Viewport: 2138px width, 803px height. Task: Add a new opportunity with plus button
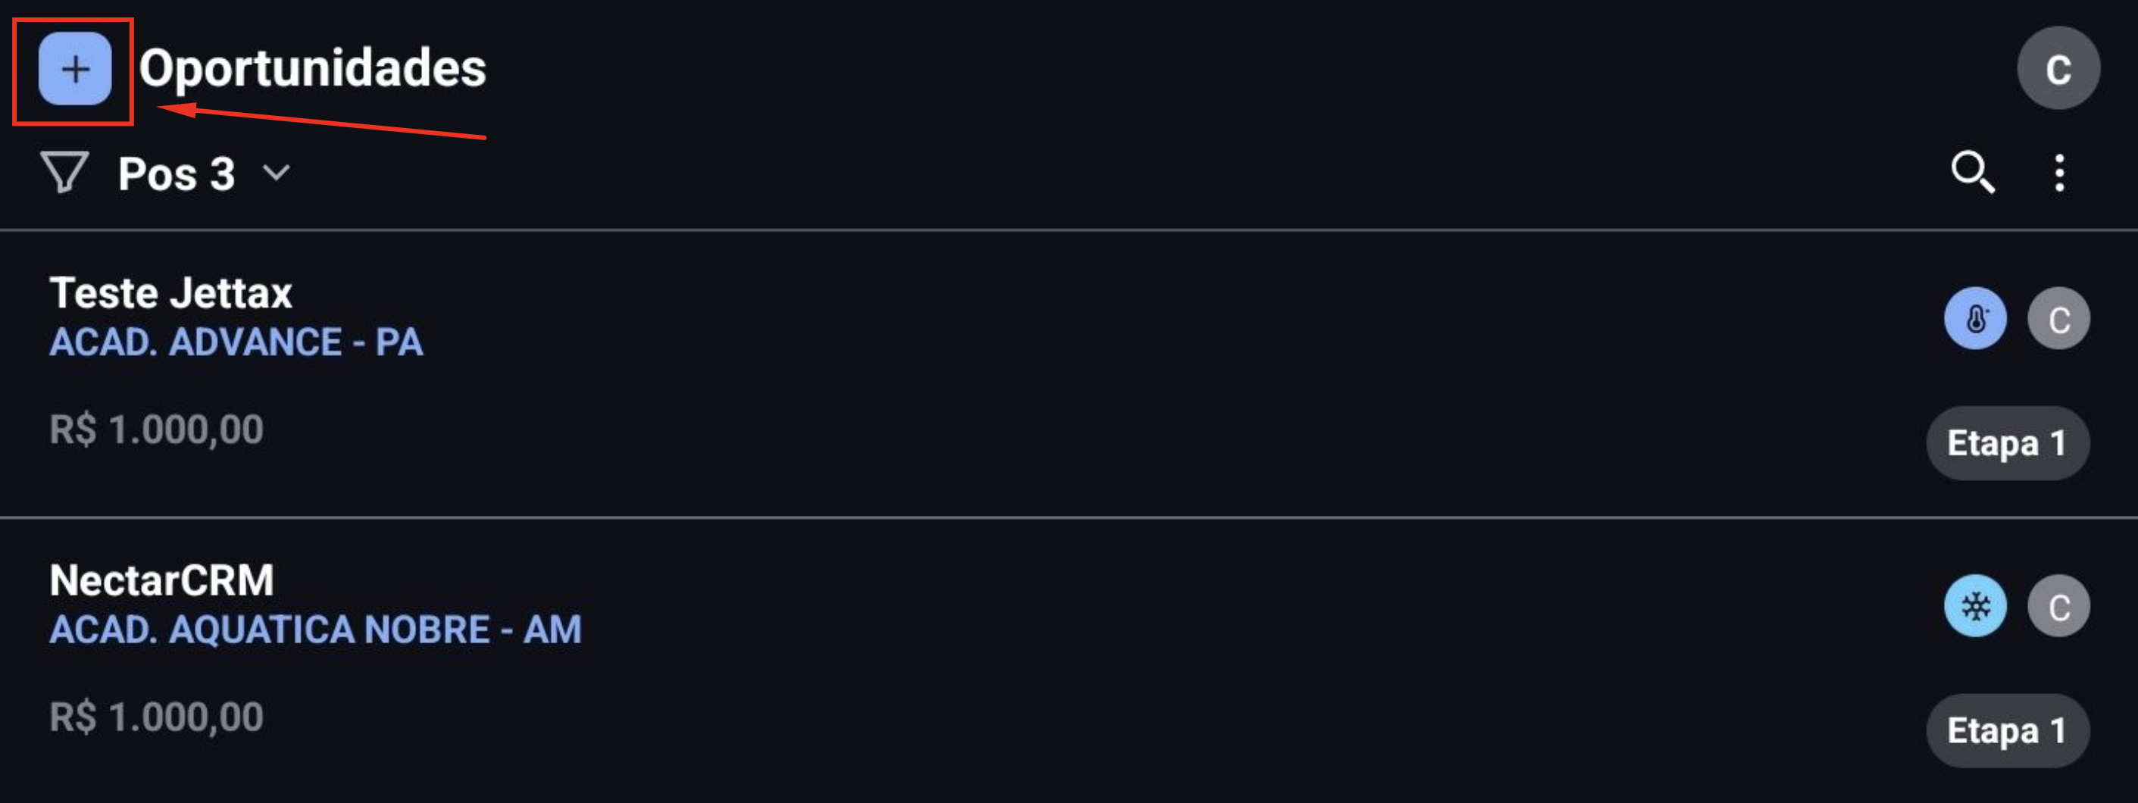[x=75, y=69]
